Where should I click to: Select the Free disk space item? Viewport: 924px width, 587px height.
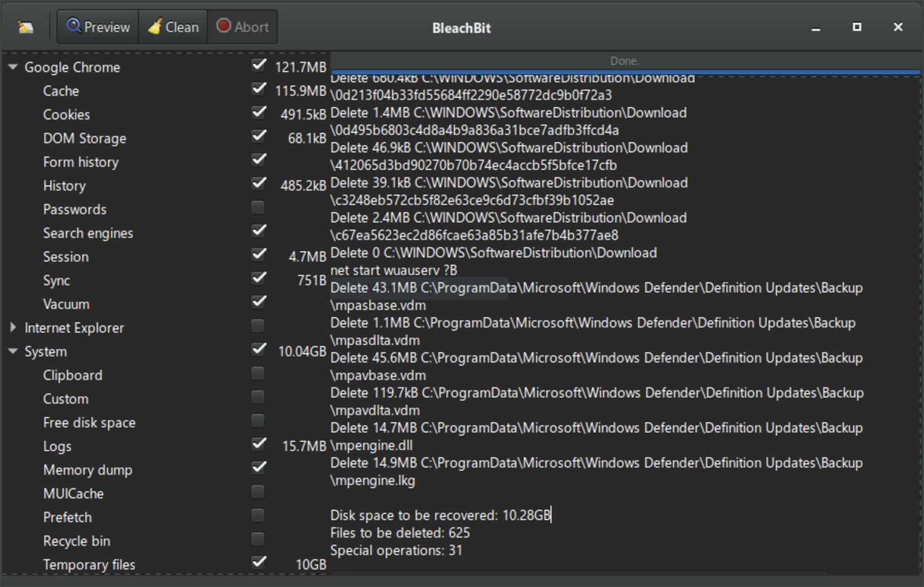(89, 422)
